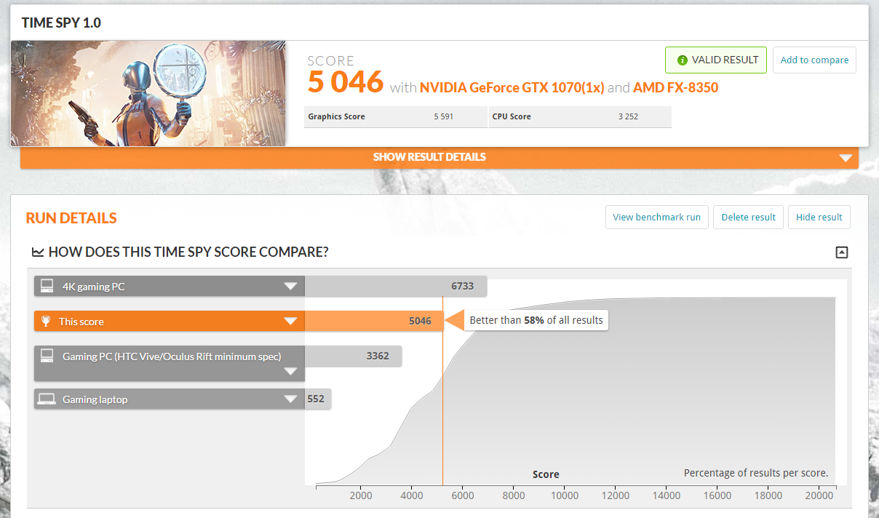Click the TIME SPY 1.0 title
Image resolution: width=879 pixels, height=518 pixels.
pyautogui.click(x=61, y=23)
